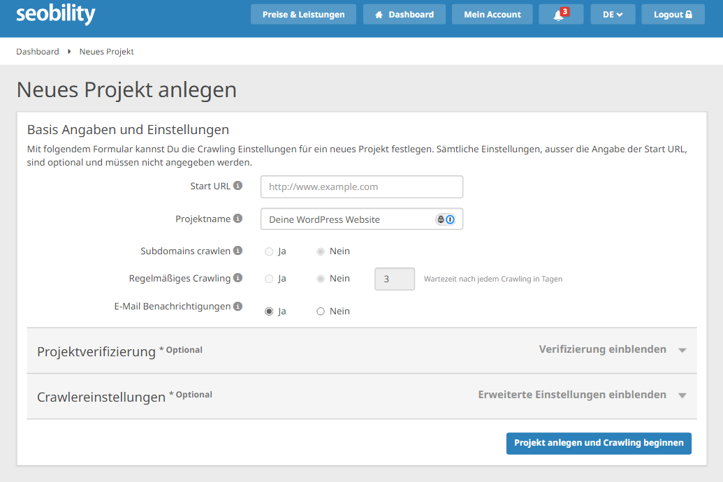
Task: Click the password manager icon in Projektname field
Action: 446,219
